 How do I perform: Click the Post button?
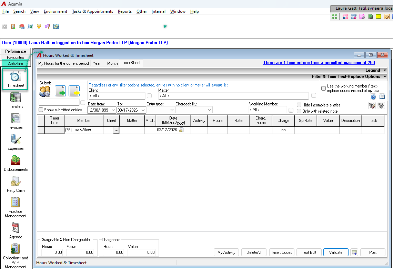(x=373, y=252)
